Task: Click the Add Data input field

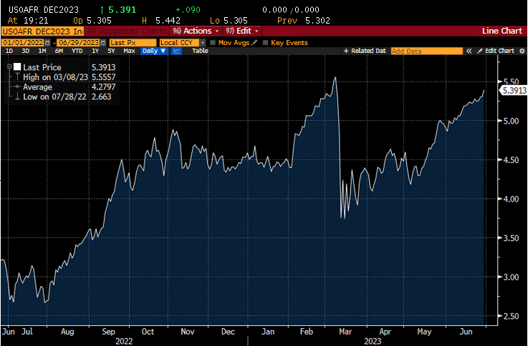Action: [x=426, y=51]
